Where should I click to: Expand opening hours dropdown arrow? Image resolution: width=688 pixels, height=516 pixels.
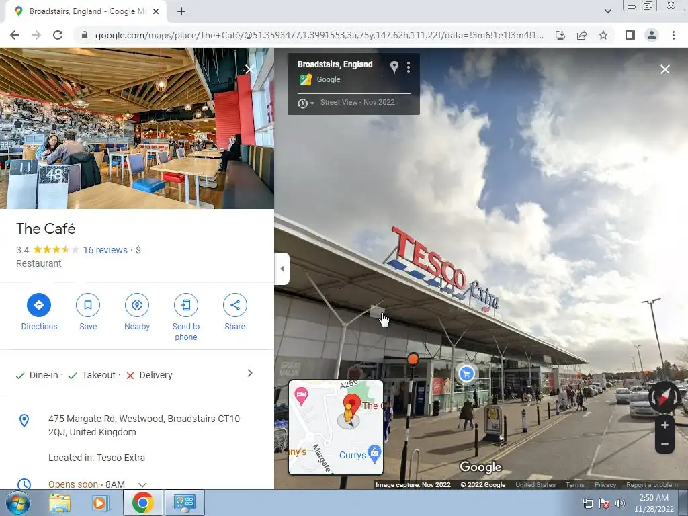tap(142, 485)
